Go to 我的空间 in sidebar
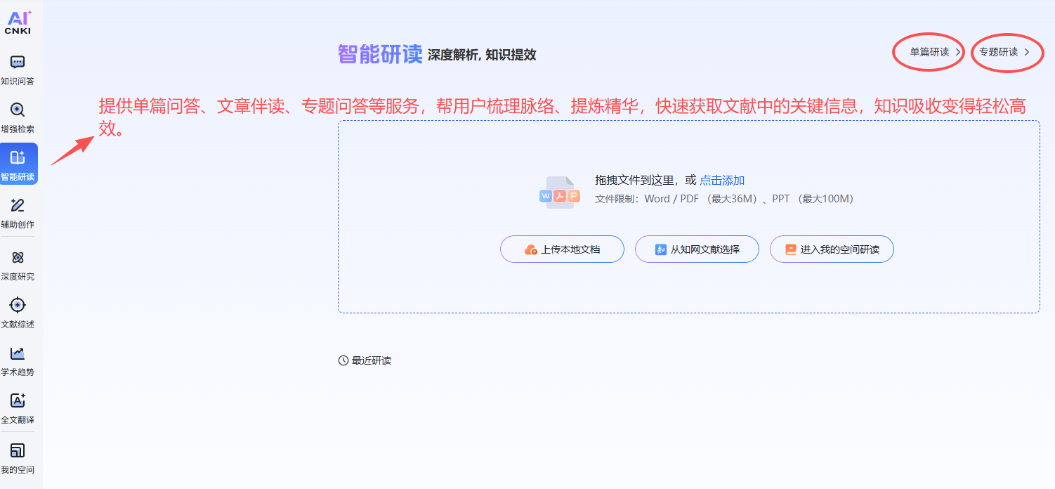The width and height of the screenshot is (1055, 489). click(18, 451)
